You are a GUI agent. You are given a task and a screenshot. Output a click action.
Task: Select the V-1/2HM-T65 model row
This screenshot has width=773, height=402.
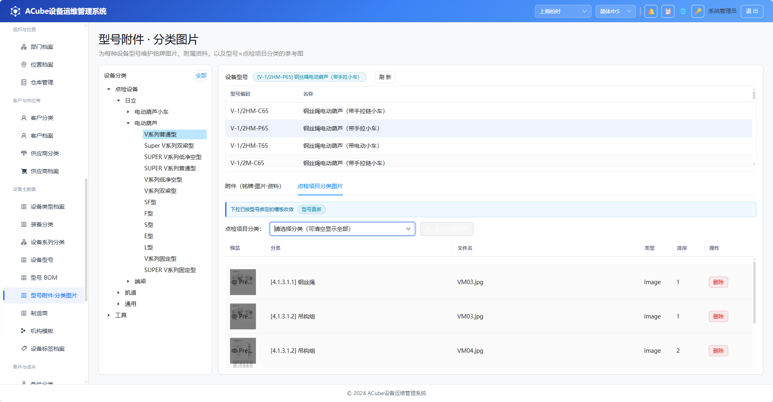point(488,146)
